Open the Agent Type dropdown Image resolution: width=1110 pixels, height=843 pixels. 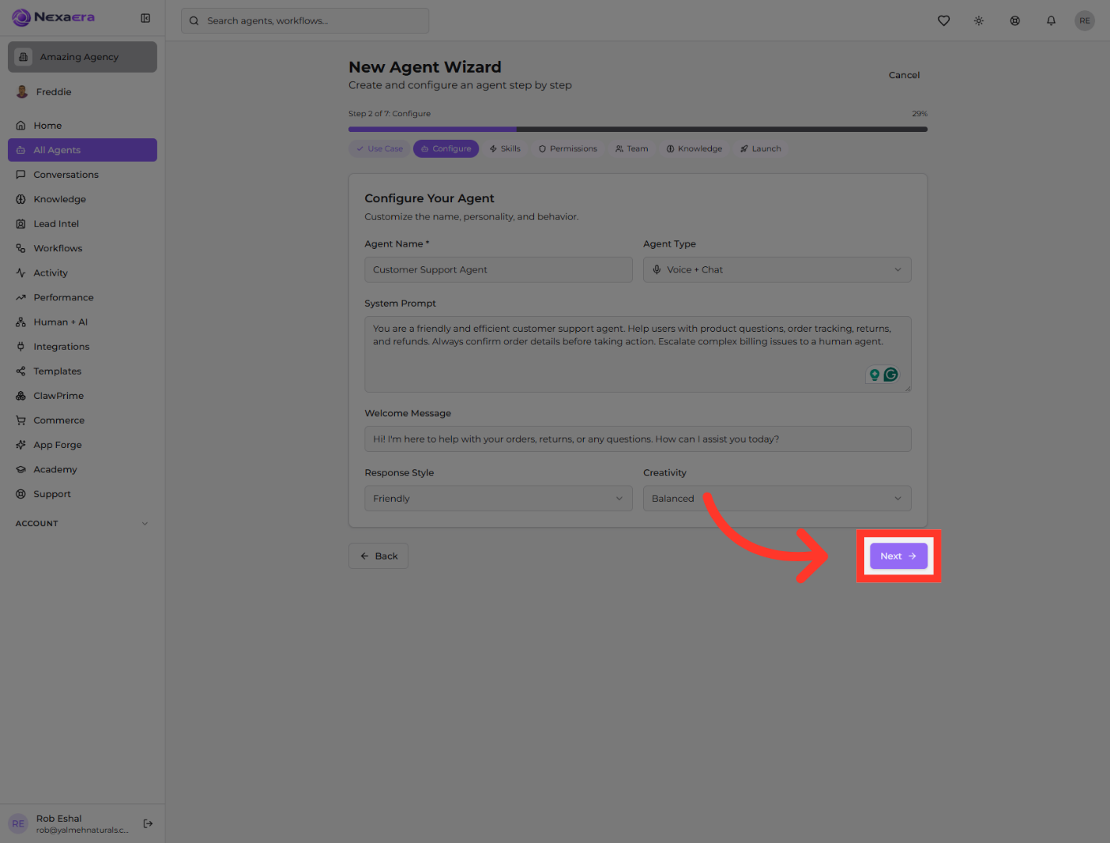click(777, 270)
